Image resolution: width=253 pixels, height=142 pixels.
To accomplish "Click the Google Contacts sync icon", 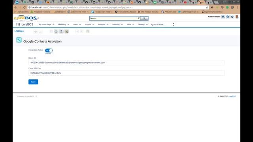I will pyautogui.click(x=19, y=40).
